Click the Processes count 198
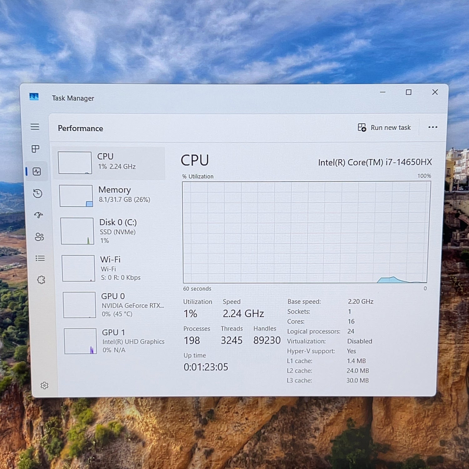The height and width of the screenshot is (469, 469). click(192, 340)
